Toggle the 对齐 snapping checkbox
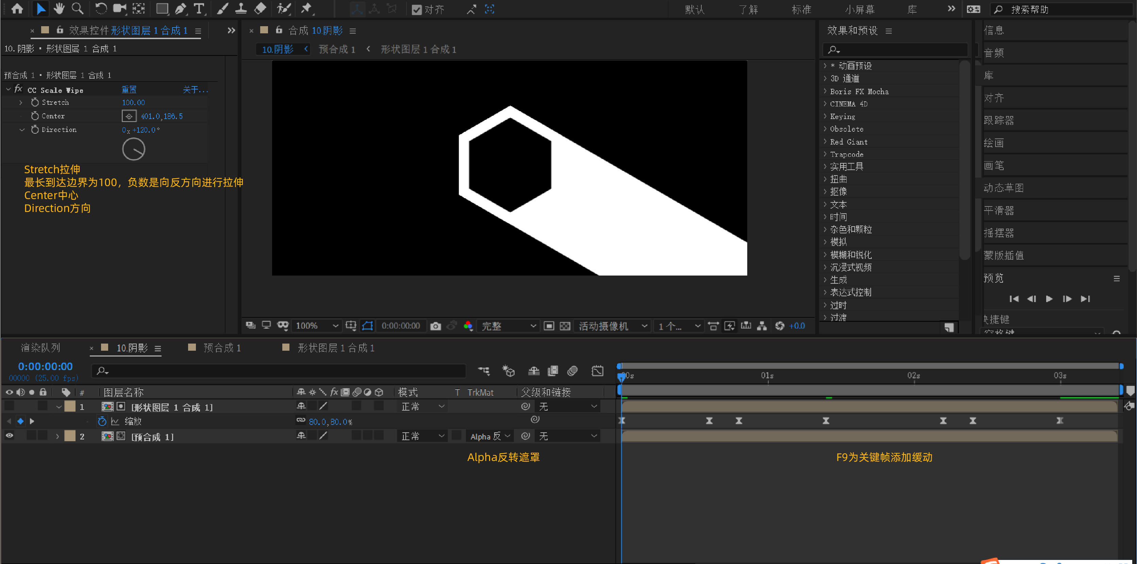This screenshot has width=1137, height=564. coord(416,10)
